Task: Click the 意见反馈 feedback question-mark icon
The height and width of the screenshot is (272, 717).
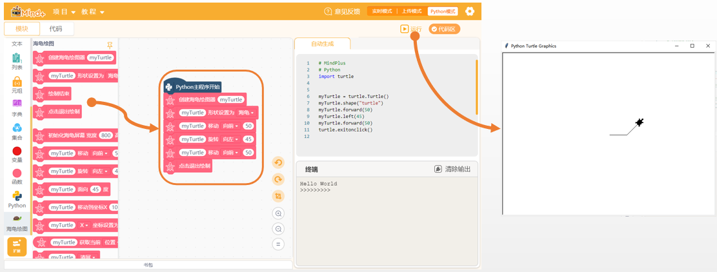Action: [x=328, y=12]
